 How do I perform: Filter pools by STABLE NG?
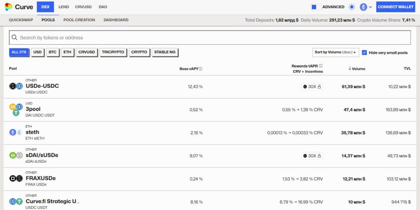tap(165, 52)
